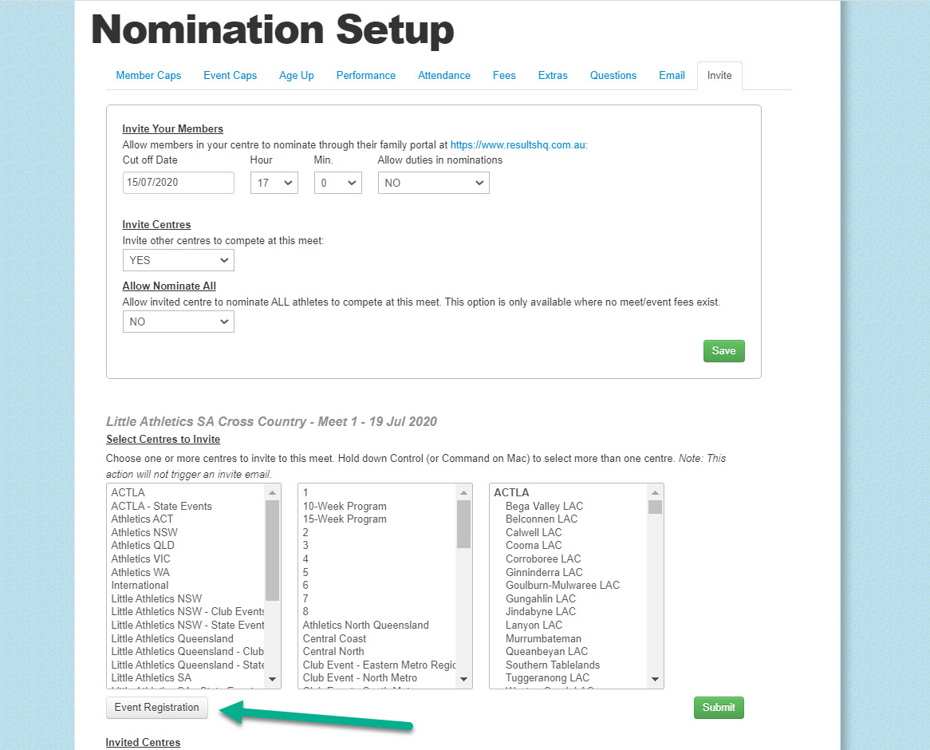
Task: Click the first list's down scroll arrow
Action: click(x=272, y=679)
